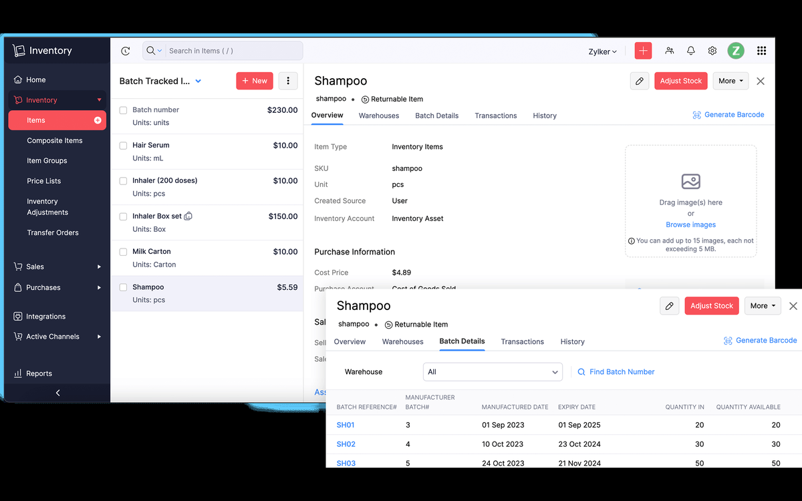Expand the Batch Tracked Items view dropdown
Viewport: 802px width, 501px height.
tap(198, 81)
